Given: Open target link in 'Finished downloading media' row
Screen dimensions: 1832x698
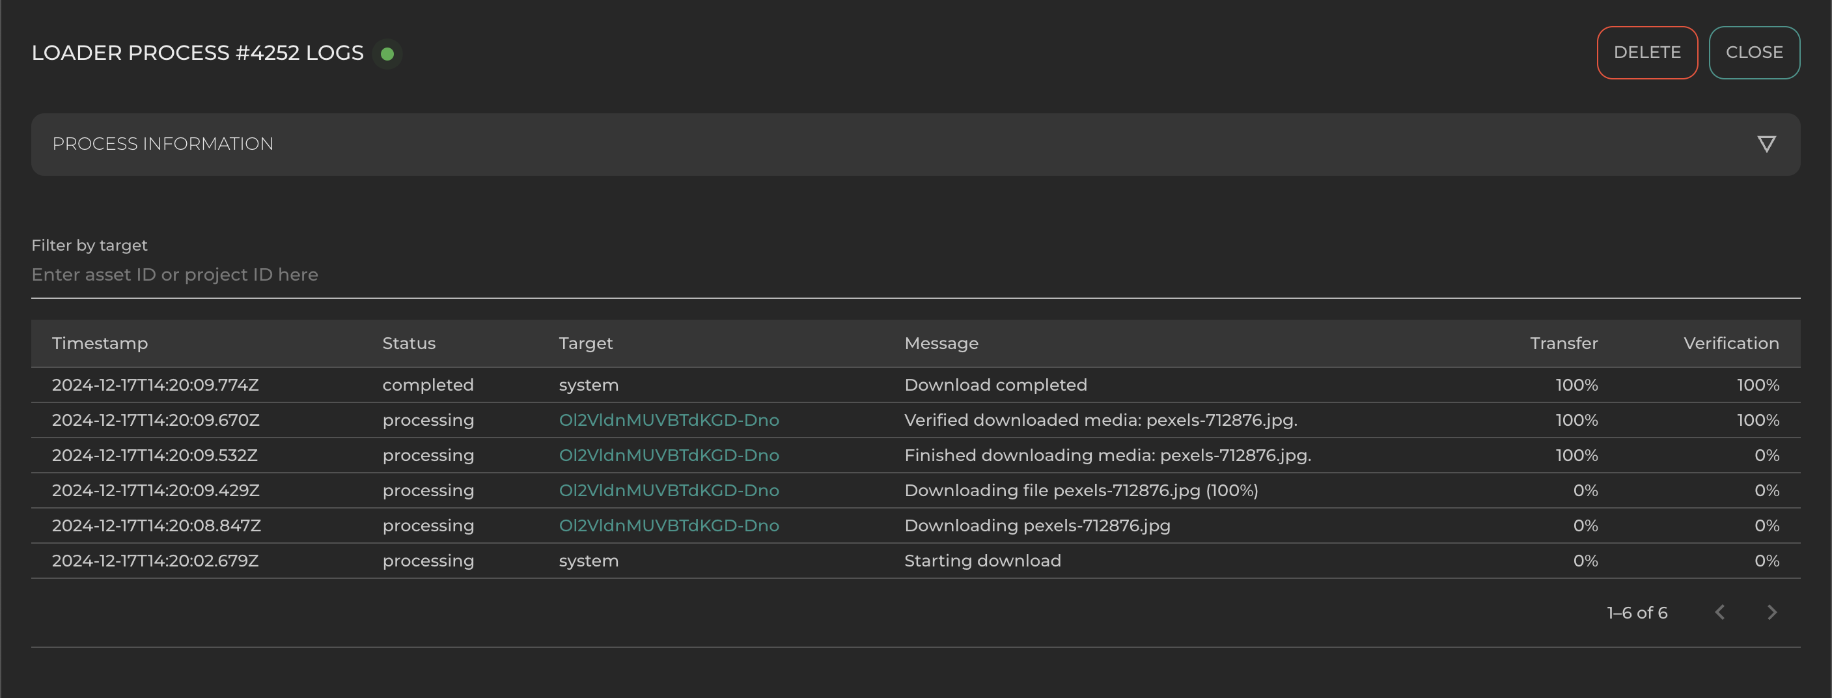Looking at the screenshot, I should pos(669,455).
